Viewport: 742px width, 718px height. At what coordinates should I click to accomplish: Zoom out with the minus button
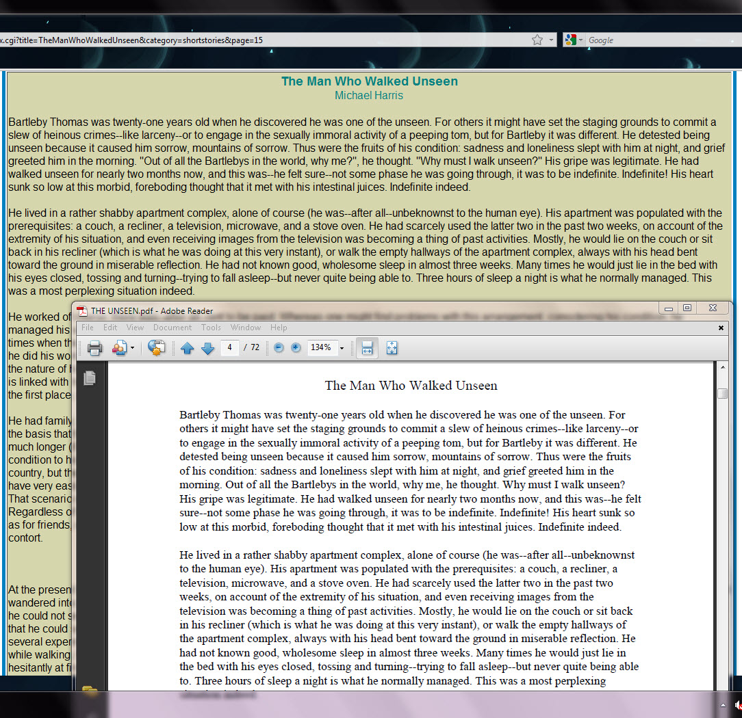(279, 348)
